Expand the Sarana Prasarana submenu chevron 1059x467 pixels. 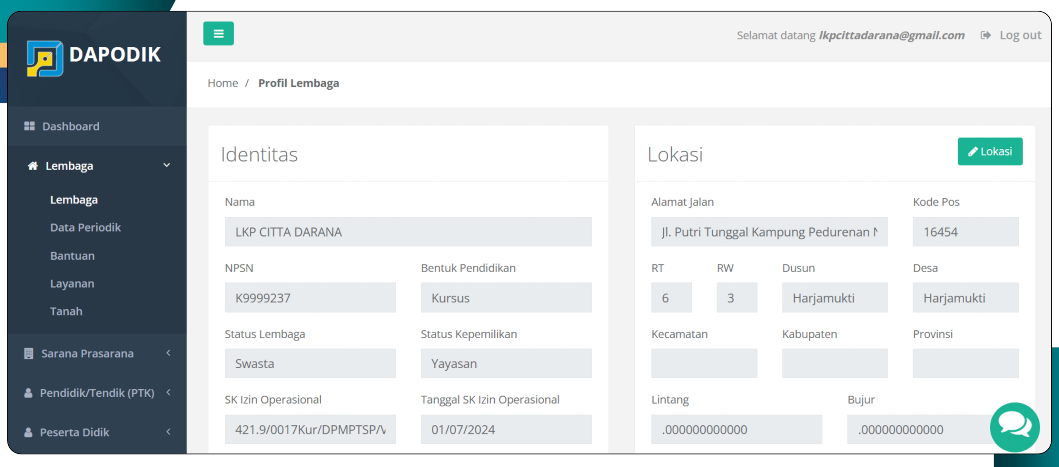(x=168, y=353)
